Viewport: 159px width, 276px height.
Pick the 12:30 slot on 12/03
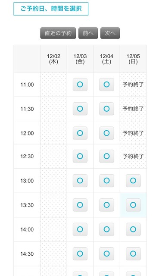point(80,156)
